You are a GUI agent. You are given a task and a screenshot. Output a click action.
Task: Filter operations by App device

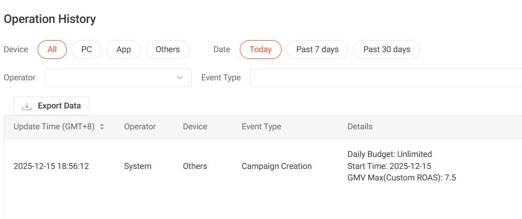(x=123, y=50)
